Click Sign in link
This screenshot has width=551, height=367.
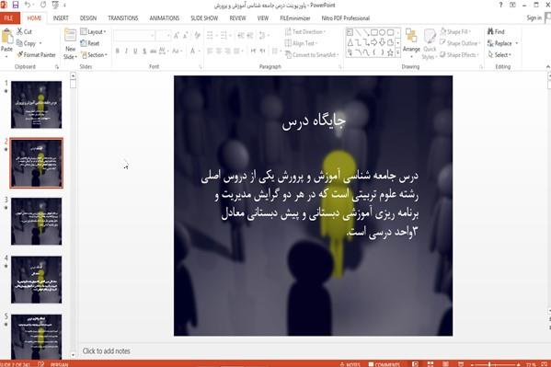[x=534, y=17]
